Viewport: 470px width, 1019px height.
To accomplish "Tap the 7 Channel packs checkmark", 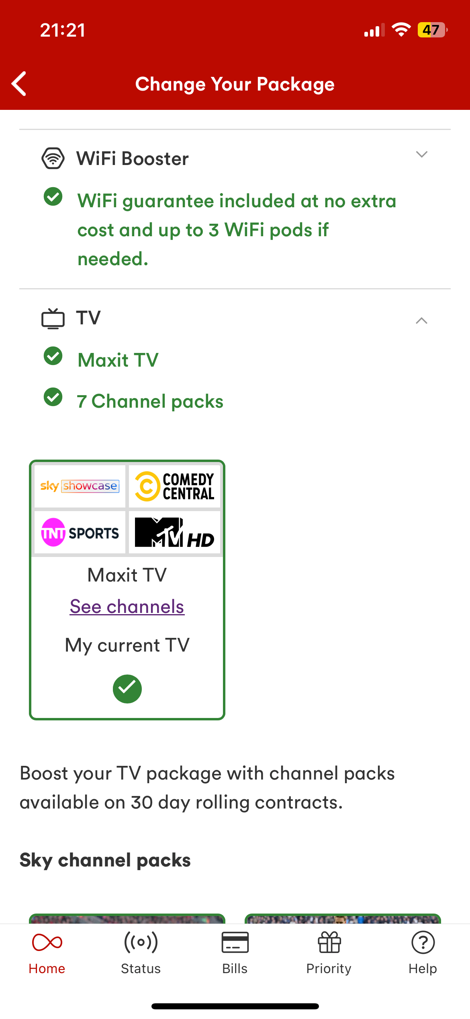I will [53, 397].
